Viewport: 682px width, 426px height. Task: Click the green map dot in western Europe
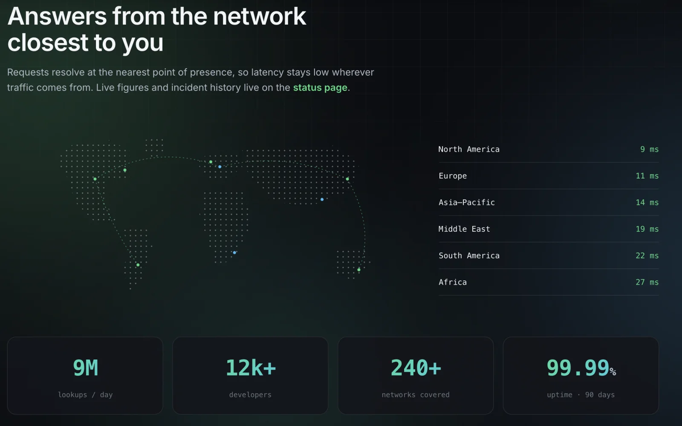click(211, 162)
